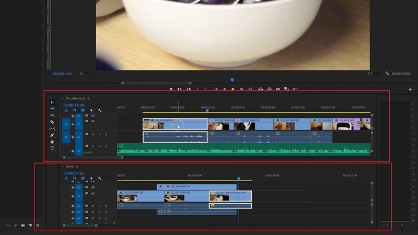
Task: Switch to Demo sequence tab
Action: [69, 167]
